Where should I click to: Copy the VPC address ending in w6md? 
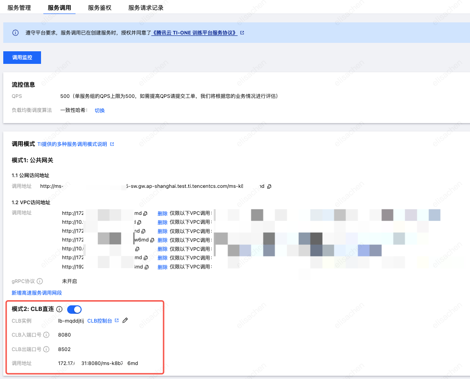[x=152, y=240]
